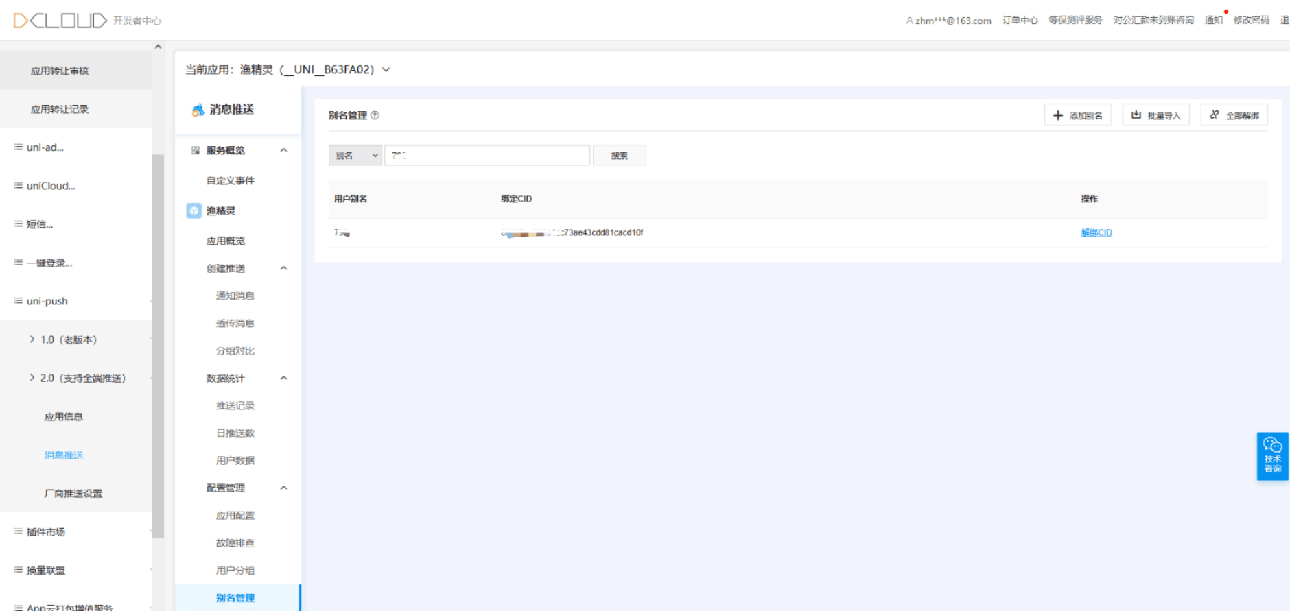Open 通知 notifications link
Viewport: 1290px width, 611px height.
[1214, 21]
